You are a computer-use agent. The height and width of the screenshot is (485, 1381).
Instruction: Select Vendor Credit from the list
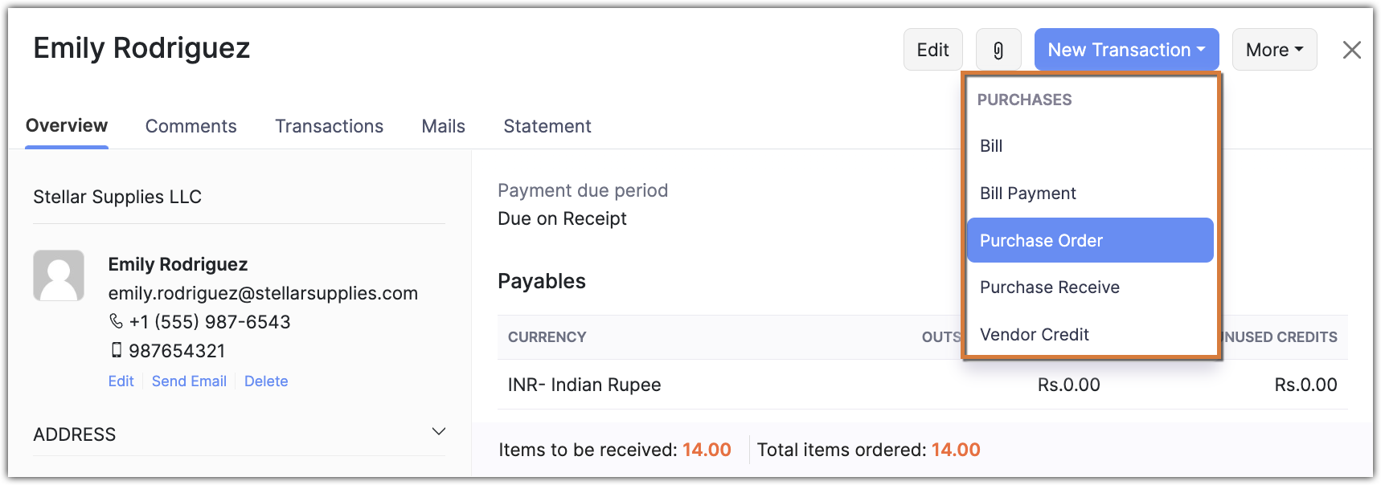[1034, 335]
